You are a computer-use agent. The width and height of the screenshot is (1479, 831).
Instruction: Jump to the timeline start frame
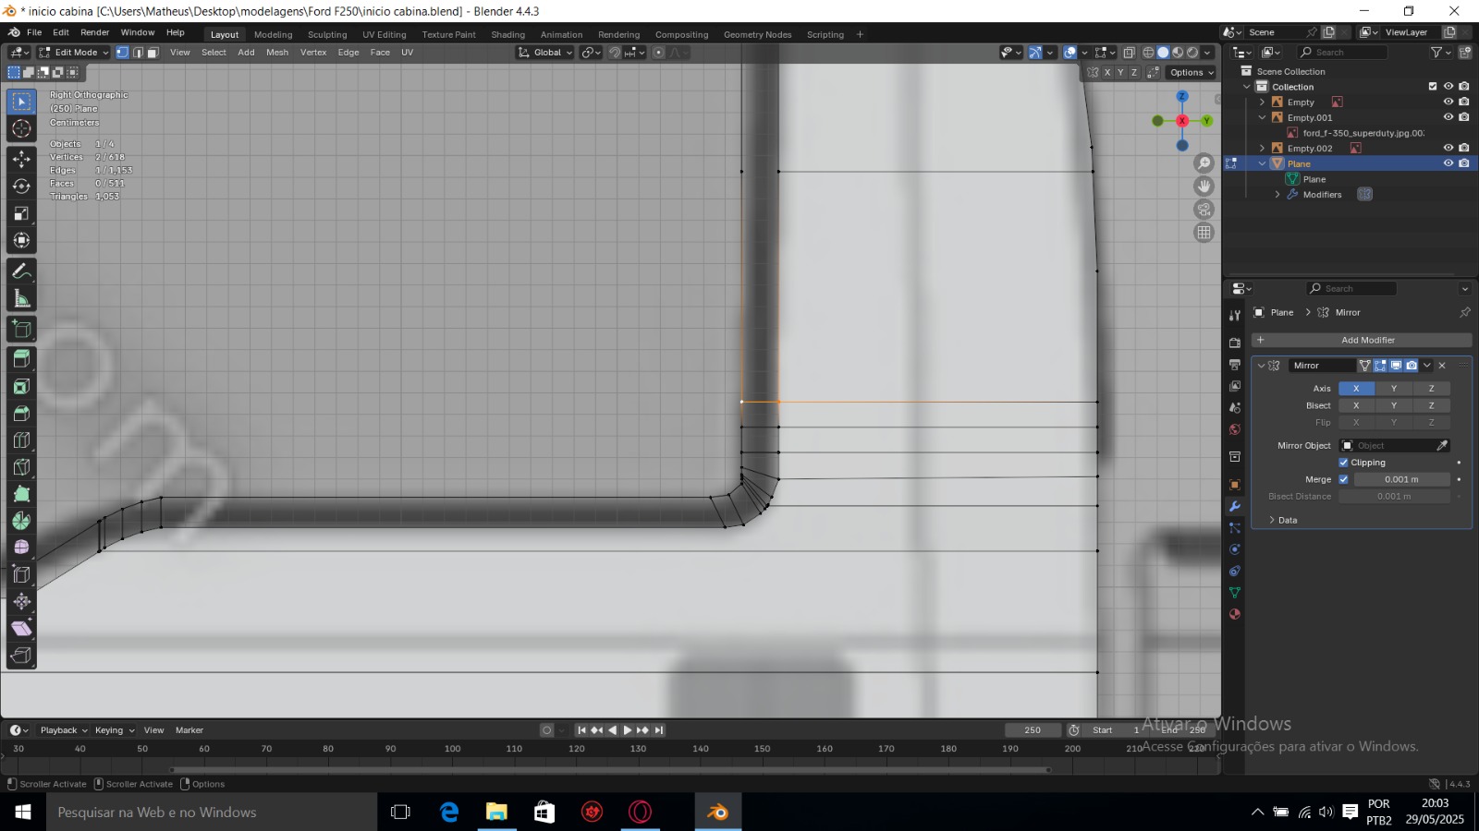581,730
